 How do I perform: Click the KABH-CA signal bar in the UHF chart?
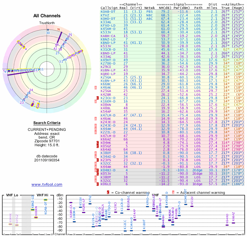(x=71, y=203)
